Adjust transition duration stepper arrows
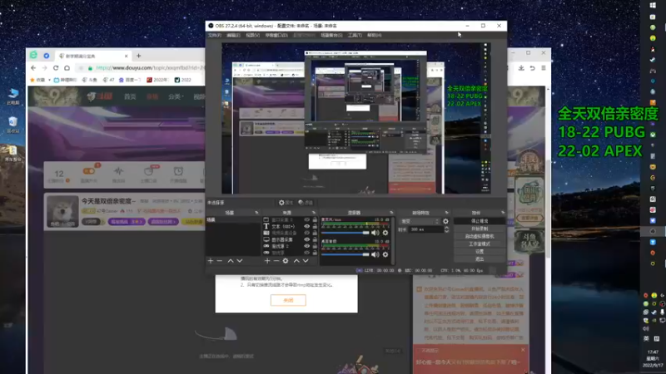The width and height of the screenshot is (666, 374). [x=446, y=229]
